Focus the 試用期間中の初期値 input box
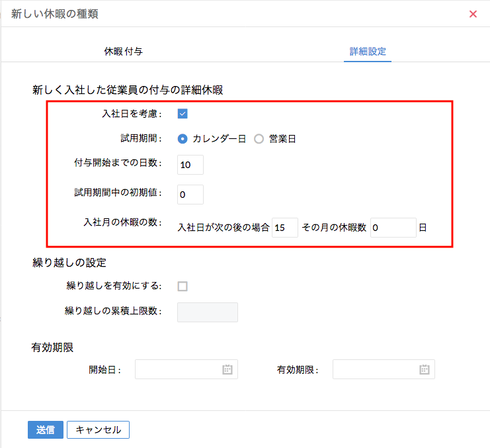The height and width of the screenshot is (448, 490). pyautogui.click(x=190, y=195)
